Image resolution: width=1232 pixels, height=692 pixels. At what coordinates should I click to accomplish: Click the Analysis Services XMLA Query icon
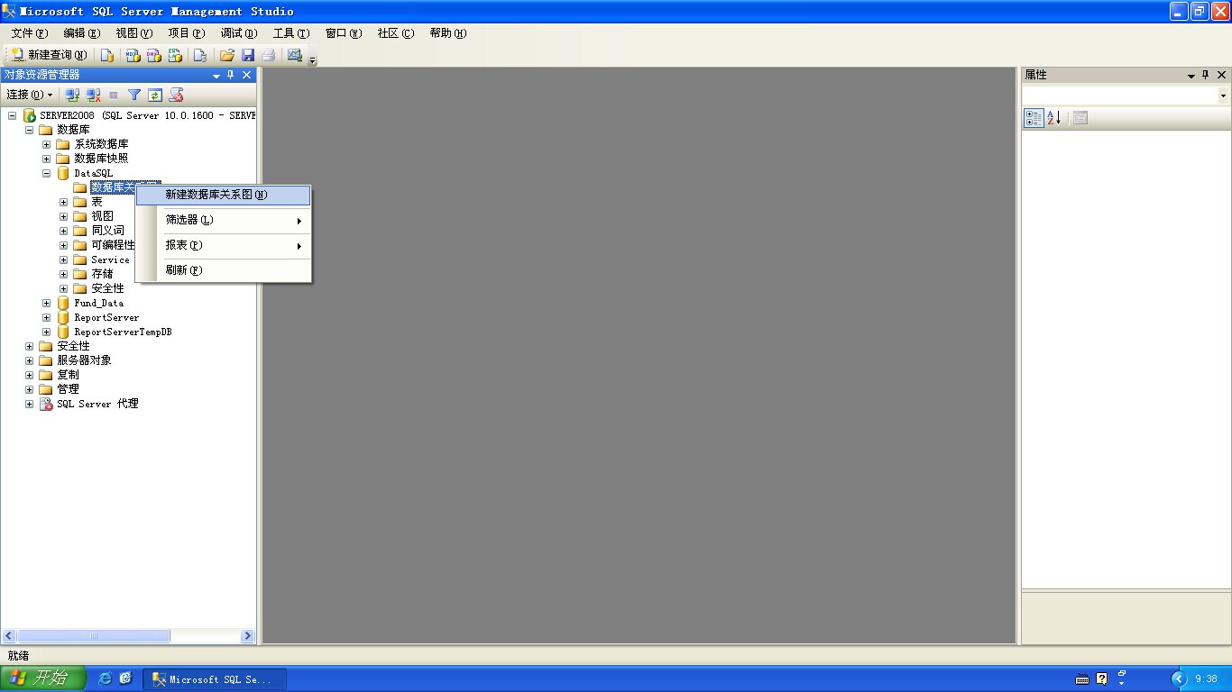pyautogui.click(x=175, y=55)
